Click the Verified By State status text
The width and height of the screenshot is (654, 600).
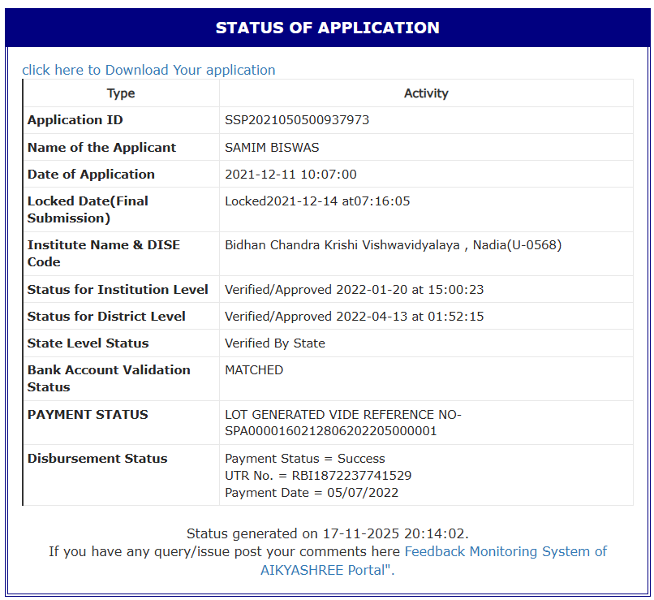[x=275, y=343]
